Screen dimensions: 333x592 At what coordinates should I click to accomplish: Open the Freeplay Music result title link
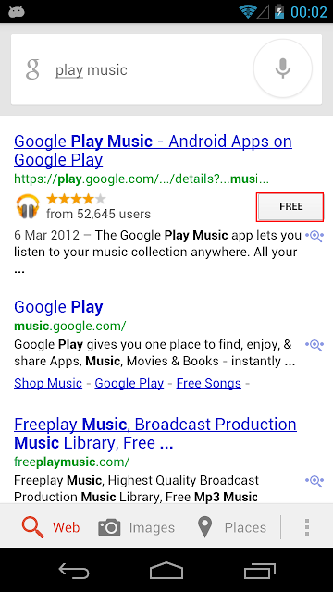pyautogui.click(x=155, y=434)
